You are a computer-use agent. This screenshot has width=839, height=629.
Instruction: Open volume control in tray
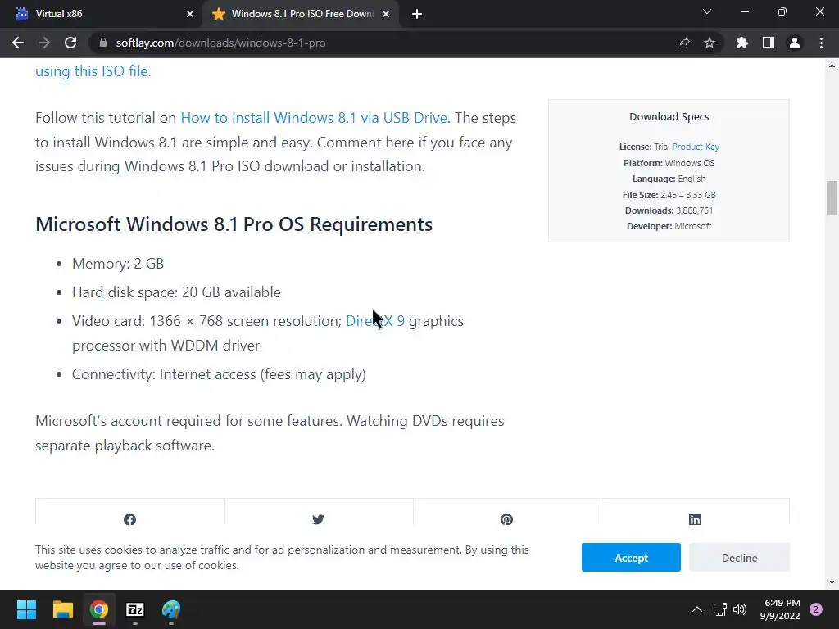pos(740,609)
